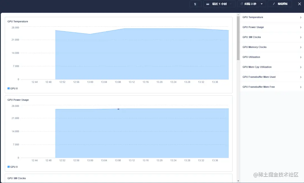Click the GPU Temperature chart title
Viewport: 304px width, 183px height.
tap(18, 21)
